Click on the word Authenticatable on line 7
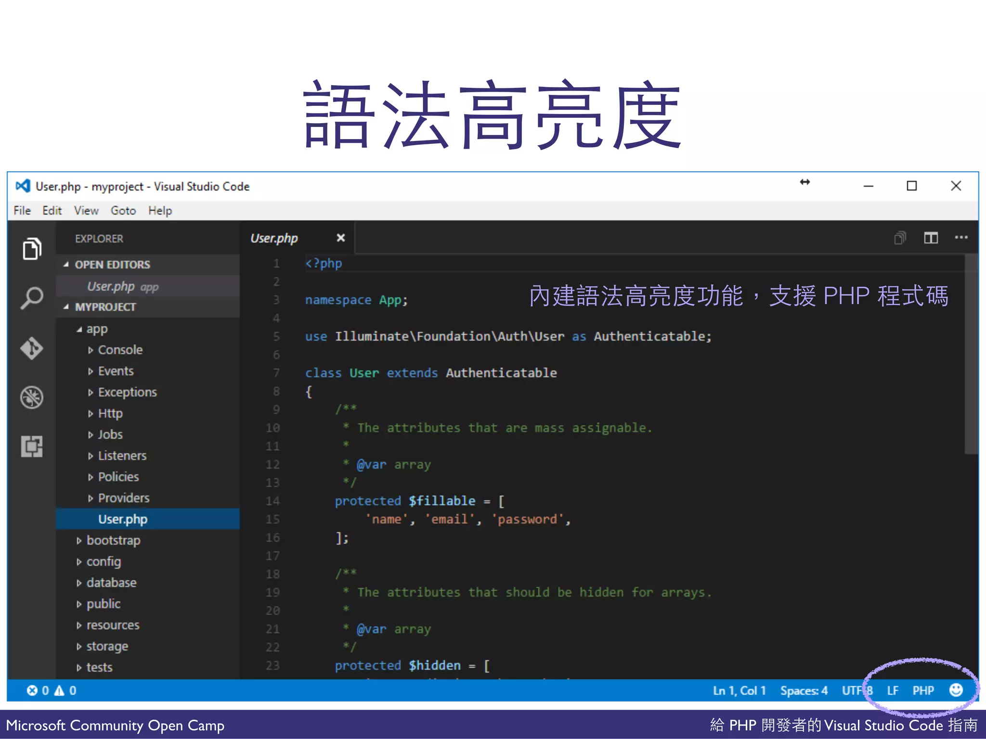The height and width of the screenshot is (739, 986). (501, 373)
